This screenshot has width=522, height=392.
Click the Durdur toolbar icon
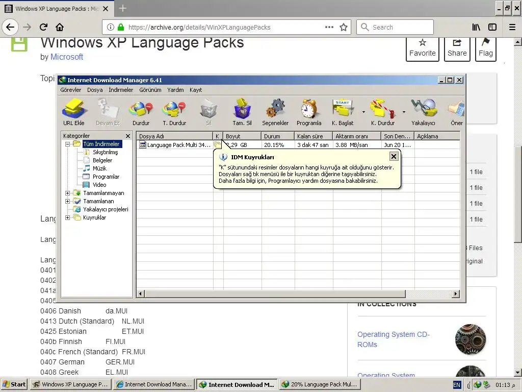click(141, 112)
